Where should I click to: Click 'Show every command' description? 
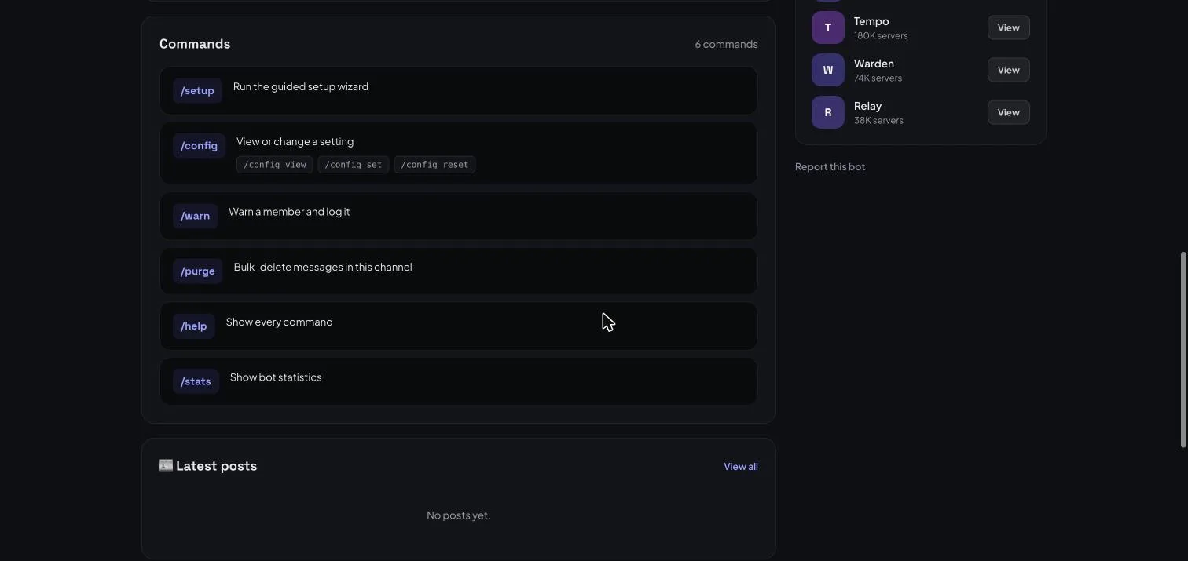[279, 322]
